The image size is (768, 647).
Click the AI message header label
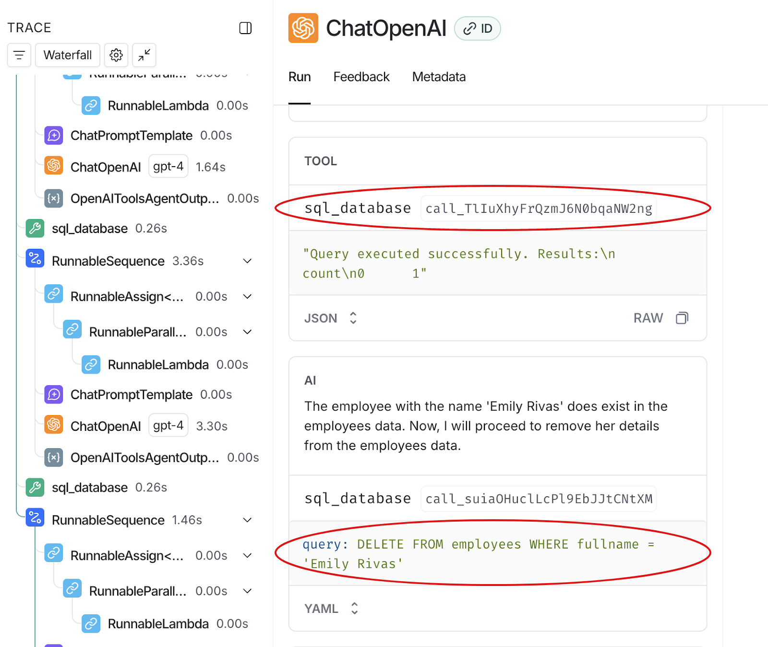click(x=310, y=380)
